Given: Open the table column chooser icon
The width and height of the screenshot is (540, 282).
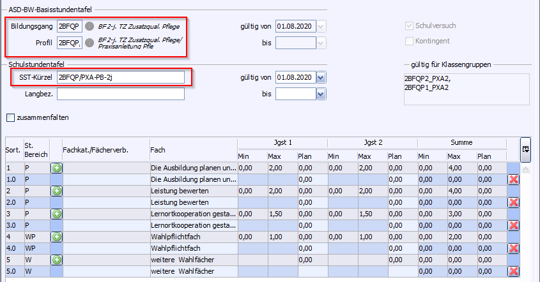Looking at the screenshot, I should pos(526,149).
